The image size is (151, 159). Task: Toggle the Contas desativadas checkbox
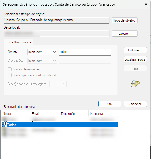[10, 69]
